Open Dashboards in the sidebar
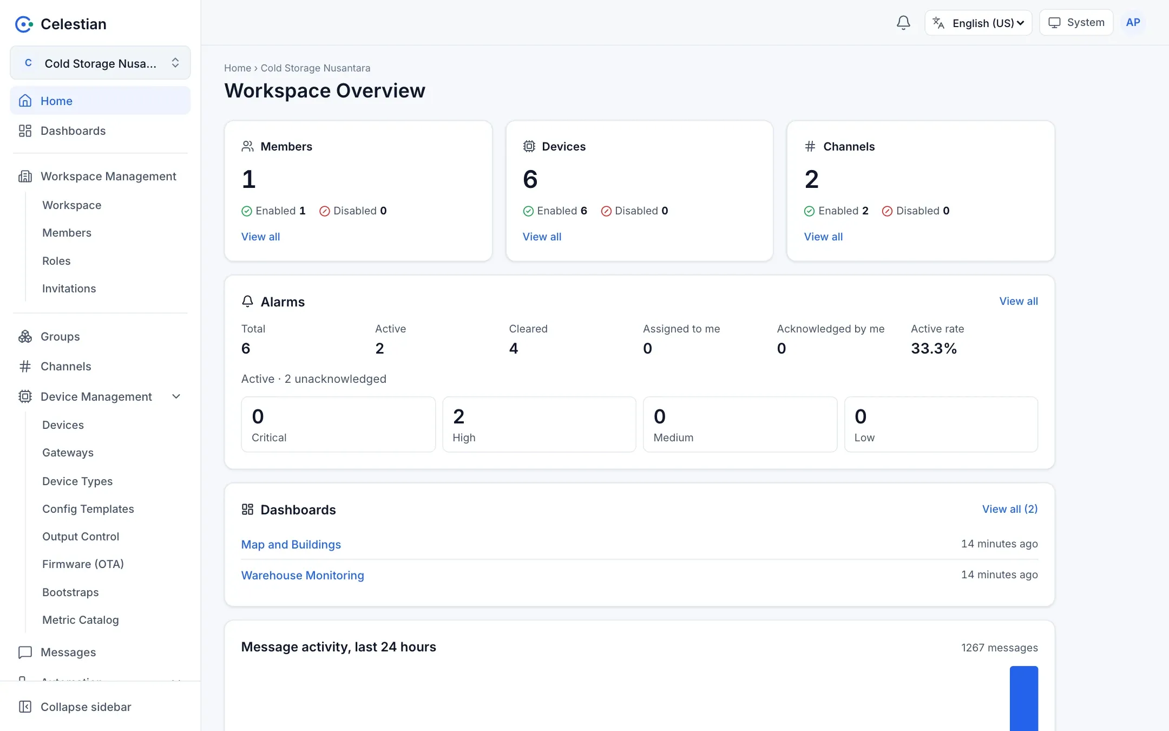This screenshot has height=731, width=1169. pyautogui.click(x=100, y=130)
